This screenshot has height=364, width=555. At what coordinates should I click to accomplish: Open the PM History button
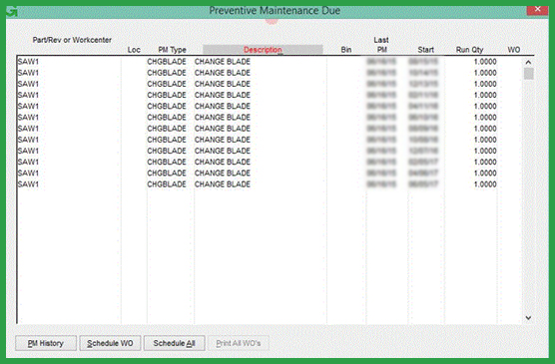pos(46,343)
